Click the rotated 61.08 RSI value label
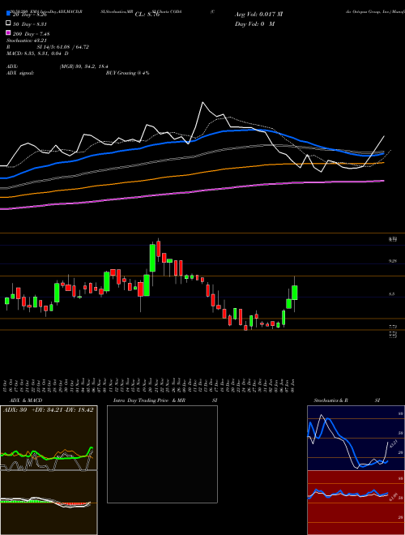The height and width of the screenshot is (535, 405). [392, 496]
